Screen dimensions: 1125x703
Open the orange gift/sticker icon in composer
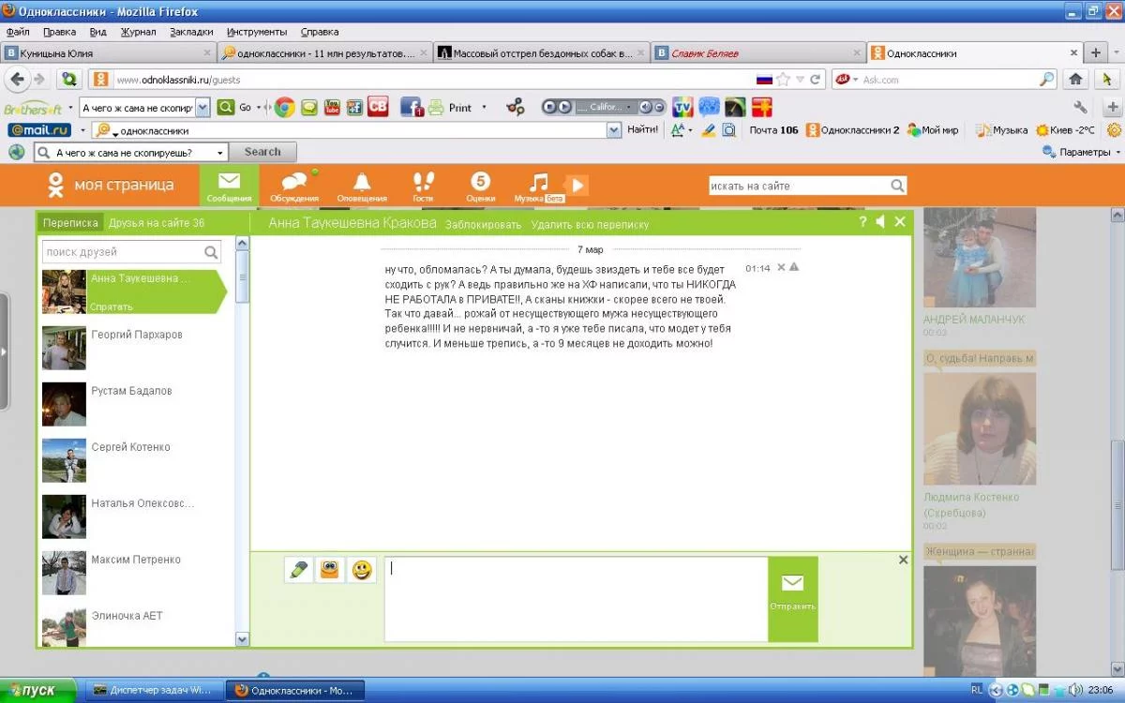(x=329, y=569)
